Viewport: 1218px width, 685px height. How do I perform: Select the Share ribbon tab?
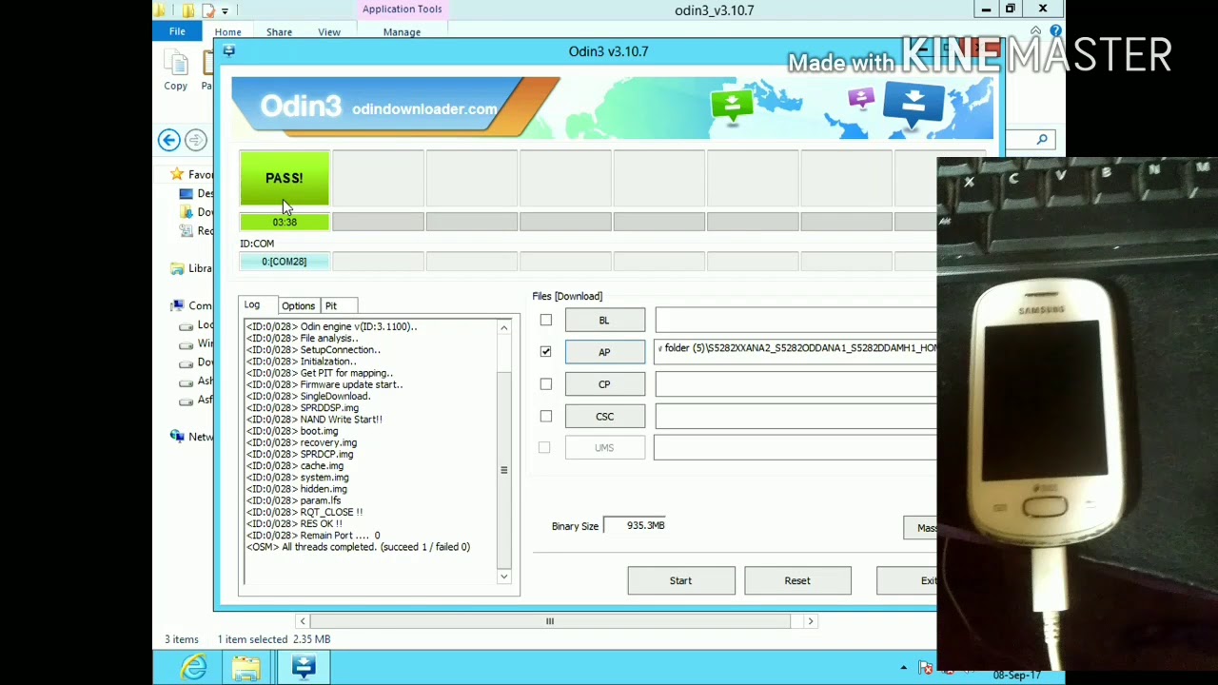(x=279, y=32)
